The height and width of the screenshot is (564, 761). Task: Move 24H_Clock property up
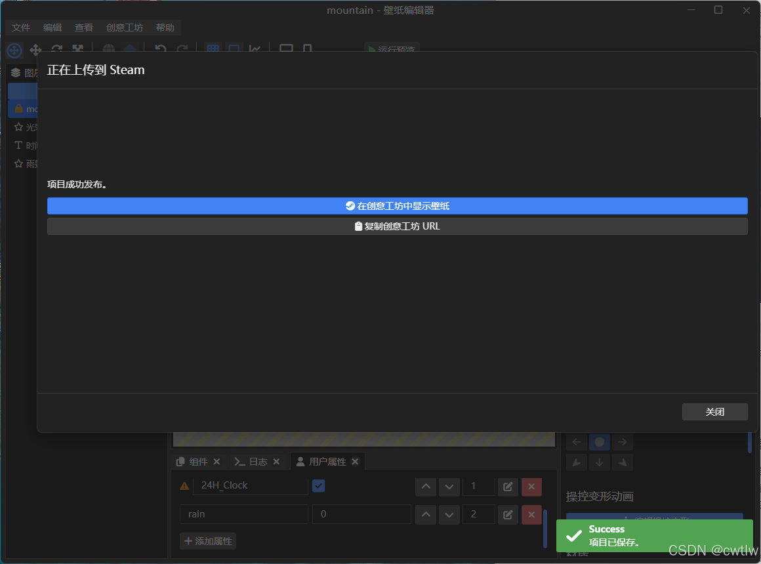click(426, 487)
